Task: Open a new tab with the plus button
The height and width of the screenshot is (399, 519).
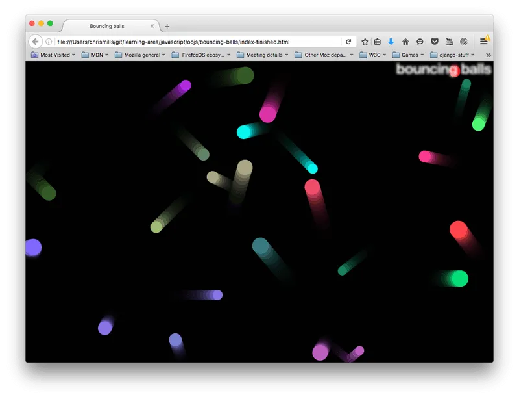Action: (x=167, y=26)
